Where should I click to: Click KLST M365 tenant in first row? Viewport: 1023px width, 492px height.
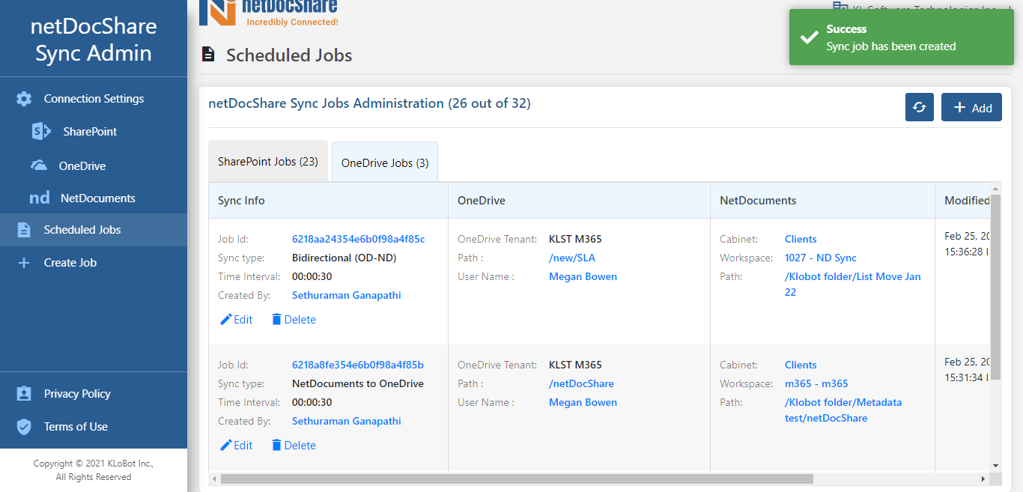point(575,239)
